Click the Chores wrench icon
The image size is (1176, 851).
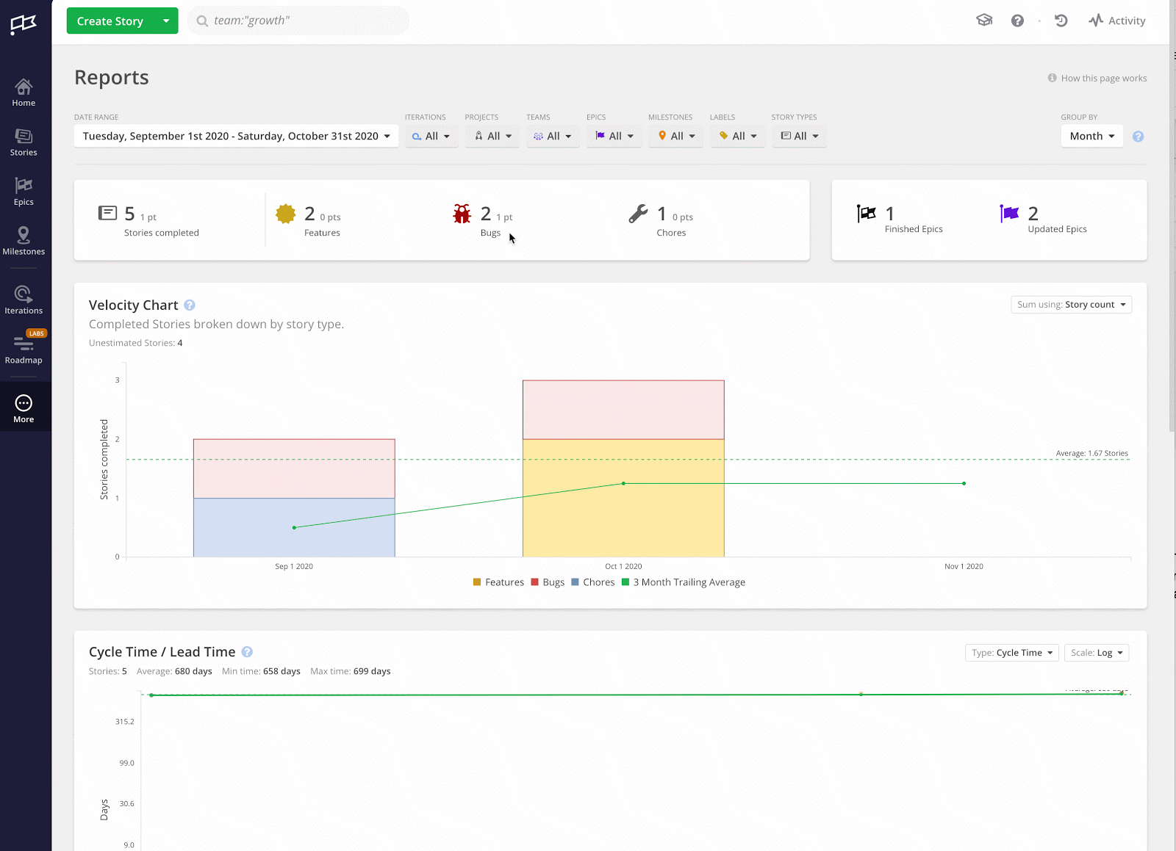click(638, 214)
